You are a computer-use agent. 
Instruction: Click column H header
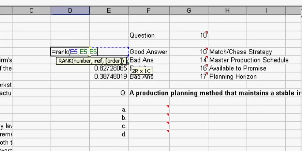coord(227,11)
